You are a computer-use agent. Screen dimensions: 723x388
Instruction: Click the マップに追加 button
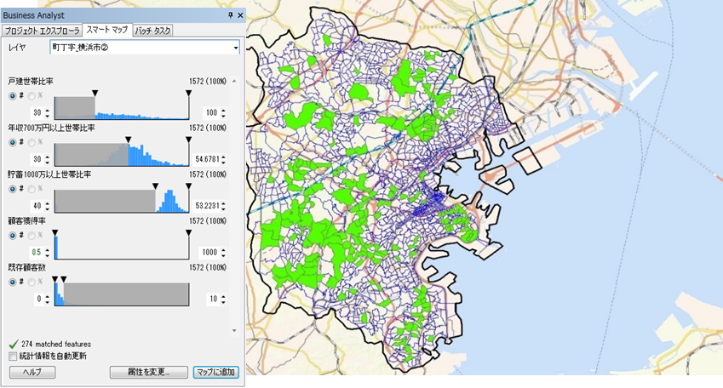[x=216, y=372]
